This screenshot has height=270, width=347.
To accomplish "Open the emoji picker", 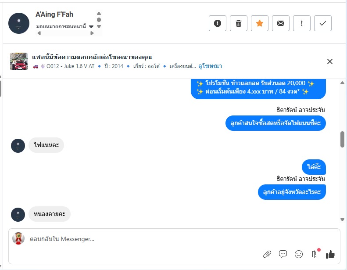I will coord(299,254).
